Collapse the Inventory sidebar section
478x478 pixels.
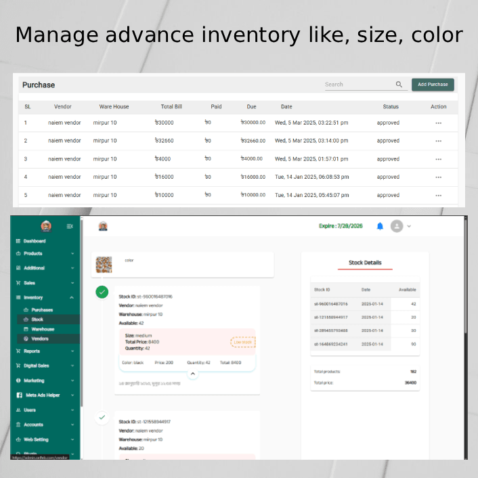tap(72, 297)
